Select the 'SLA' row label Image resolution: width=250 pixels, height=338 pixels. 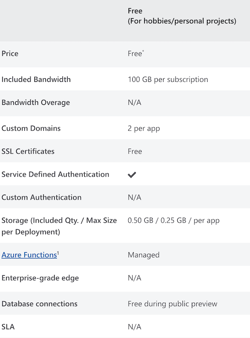click(8, 327)
